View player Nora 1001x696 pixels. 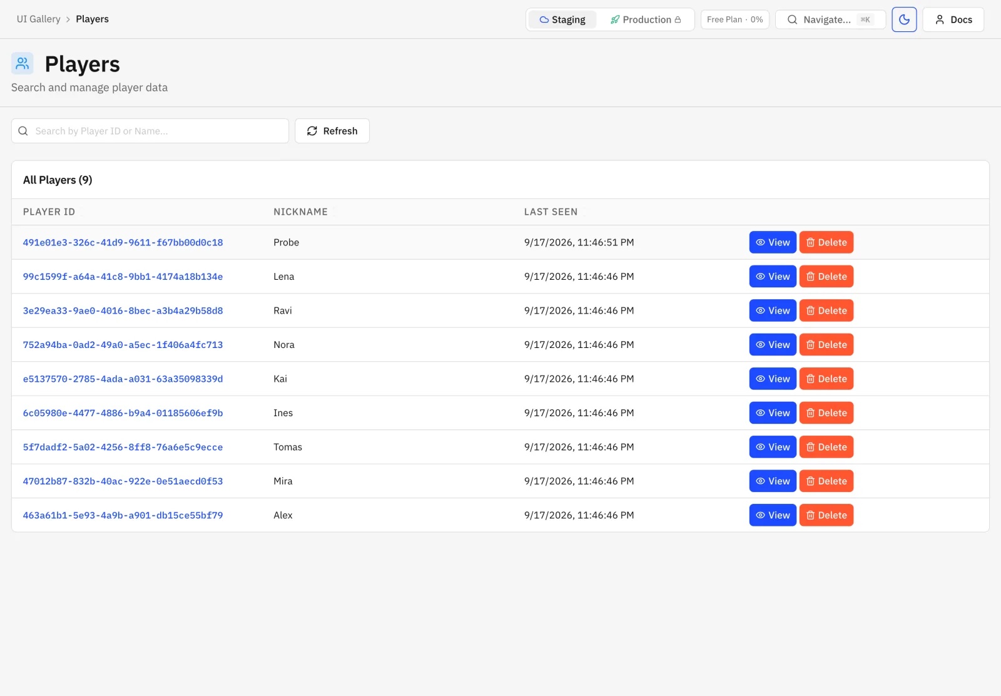point(773,344)
